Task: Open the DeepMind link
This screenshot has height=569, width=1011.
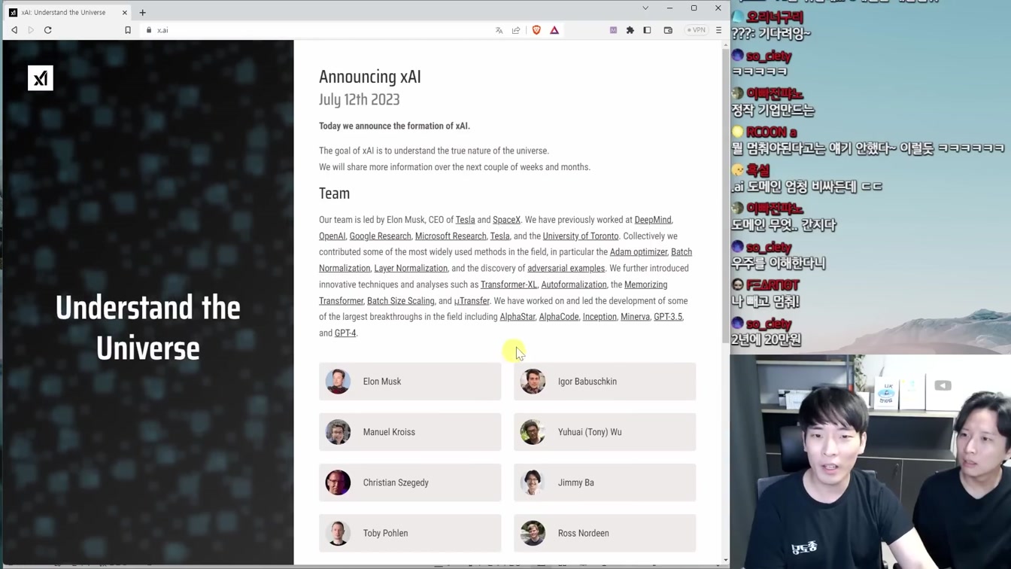Action: 653,220
